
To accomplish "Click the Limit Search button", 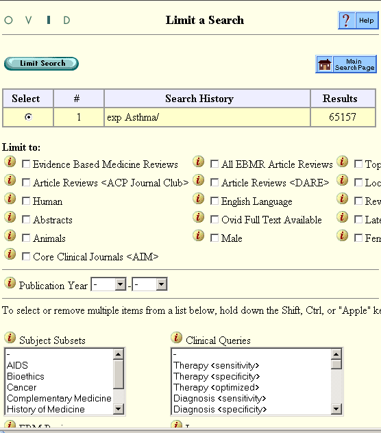I will tap(41, 64).
